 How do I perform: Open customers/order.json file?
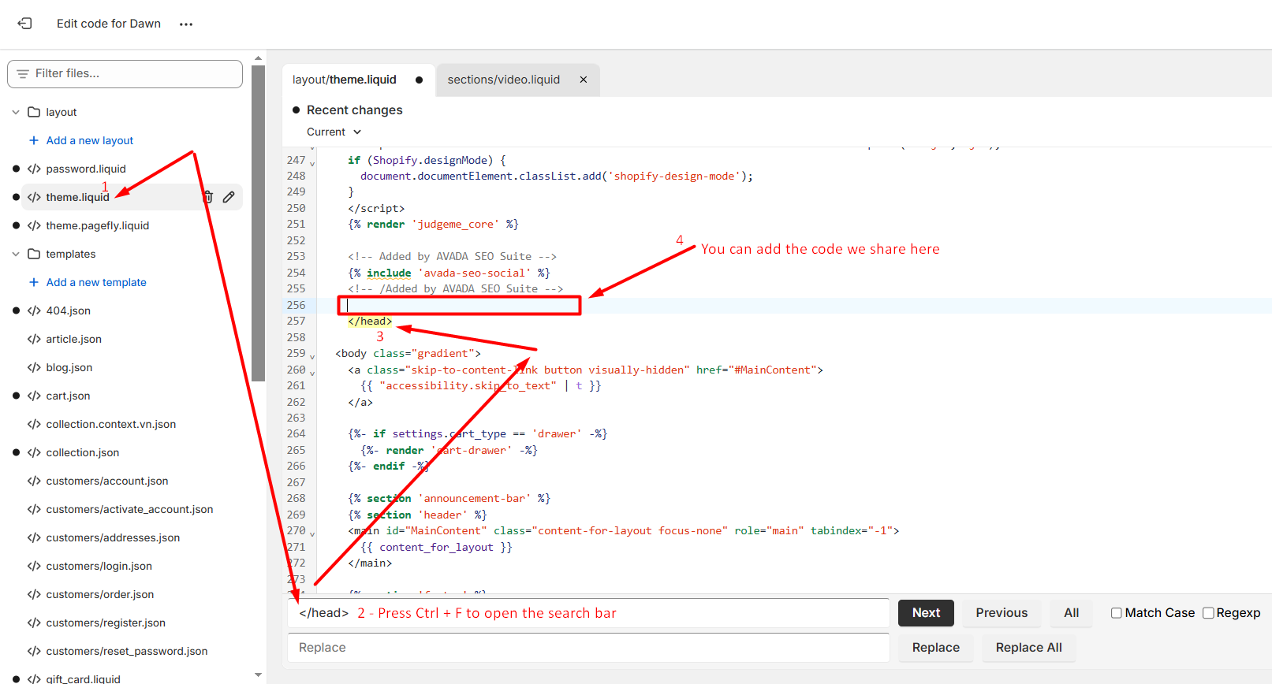[x=100, y=594]
